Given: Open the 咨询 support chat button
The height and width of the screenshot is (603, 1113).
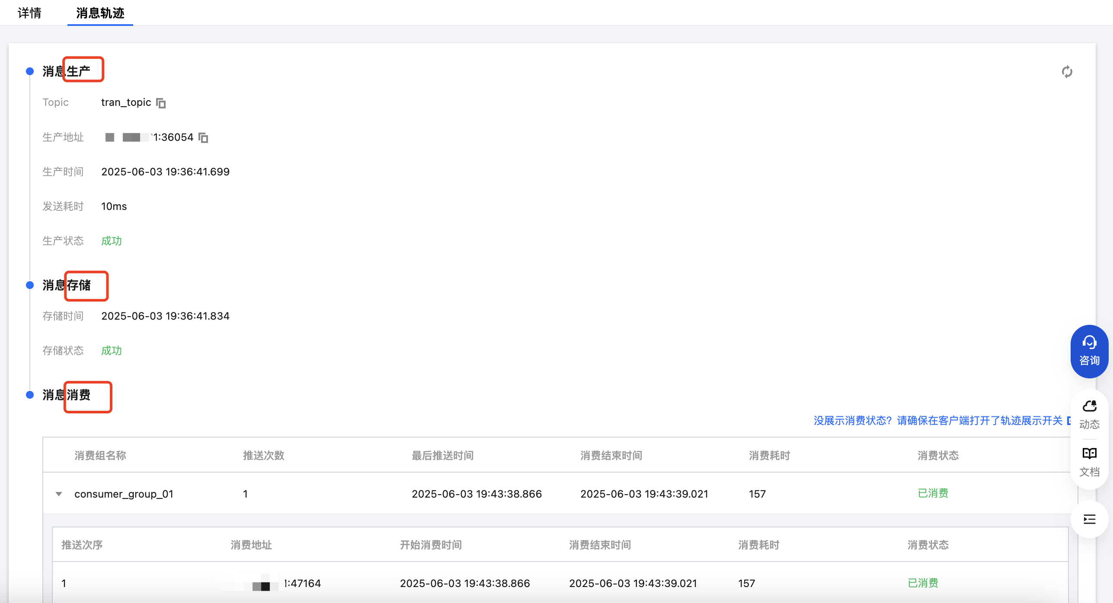Looking at the screenshot, I should coord(1089,351).
